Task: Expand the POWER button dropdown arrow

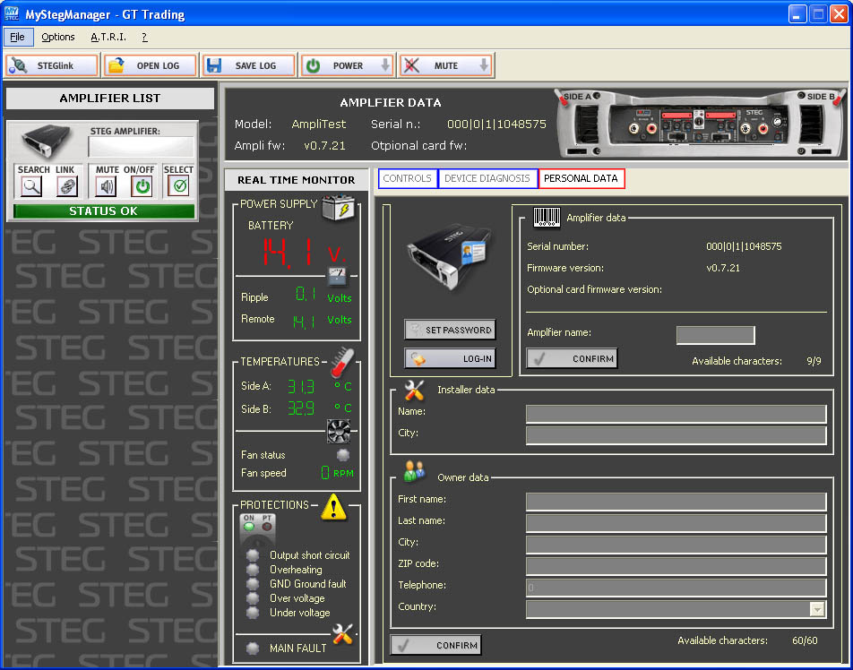Action: coord(385,65)
